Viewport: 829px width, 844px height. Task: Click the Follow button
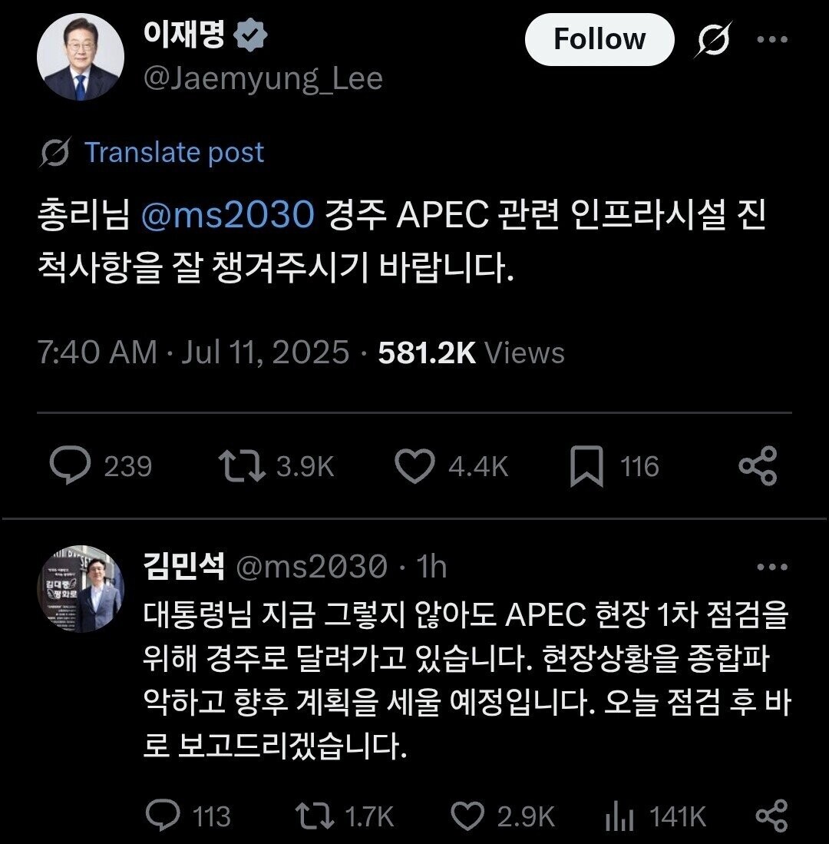[599, 39]
